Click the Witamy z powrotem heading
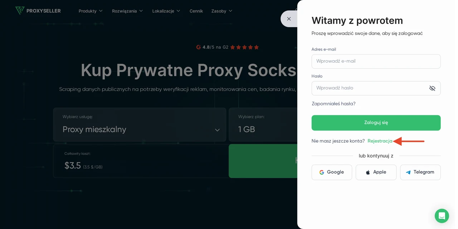Viewport: 458px width, 229px height. tap(357, 20)
